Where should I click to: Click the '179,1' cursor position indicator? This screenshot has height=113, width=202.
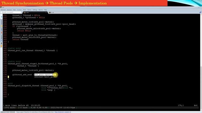tap(181, 105)
